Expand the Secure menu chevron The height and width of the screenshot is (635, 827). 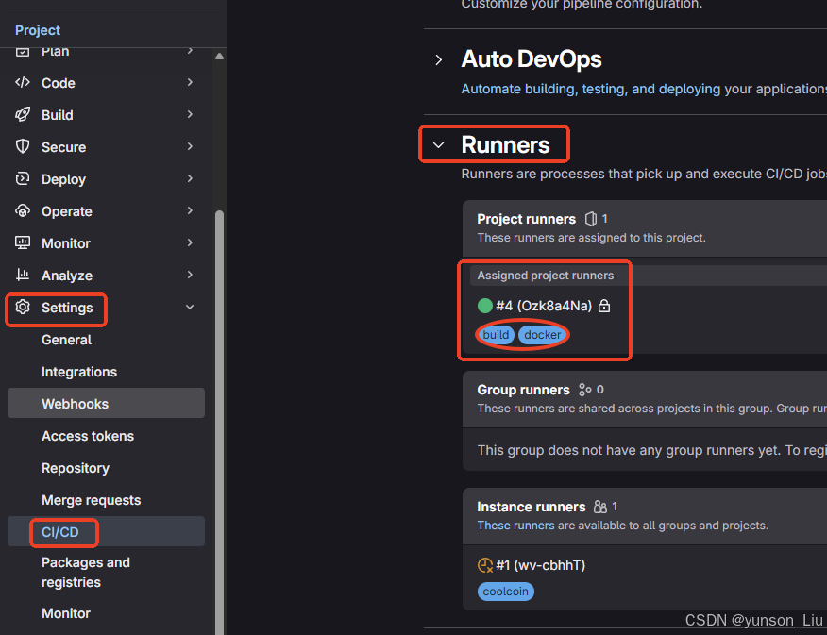click(190, 146)
